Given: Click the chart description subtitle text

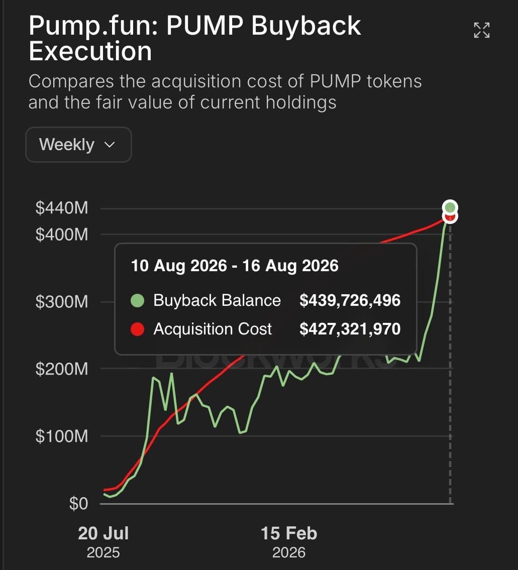Looking at the screenshot, I should click(225, 91).
